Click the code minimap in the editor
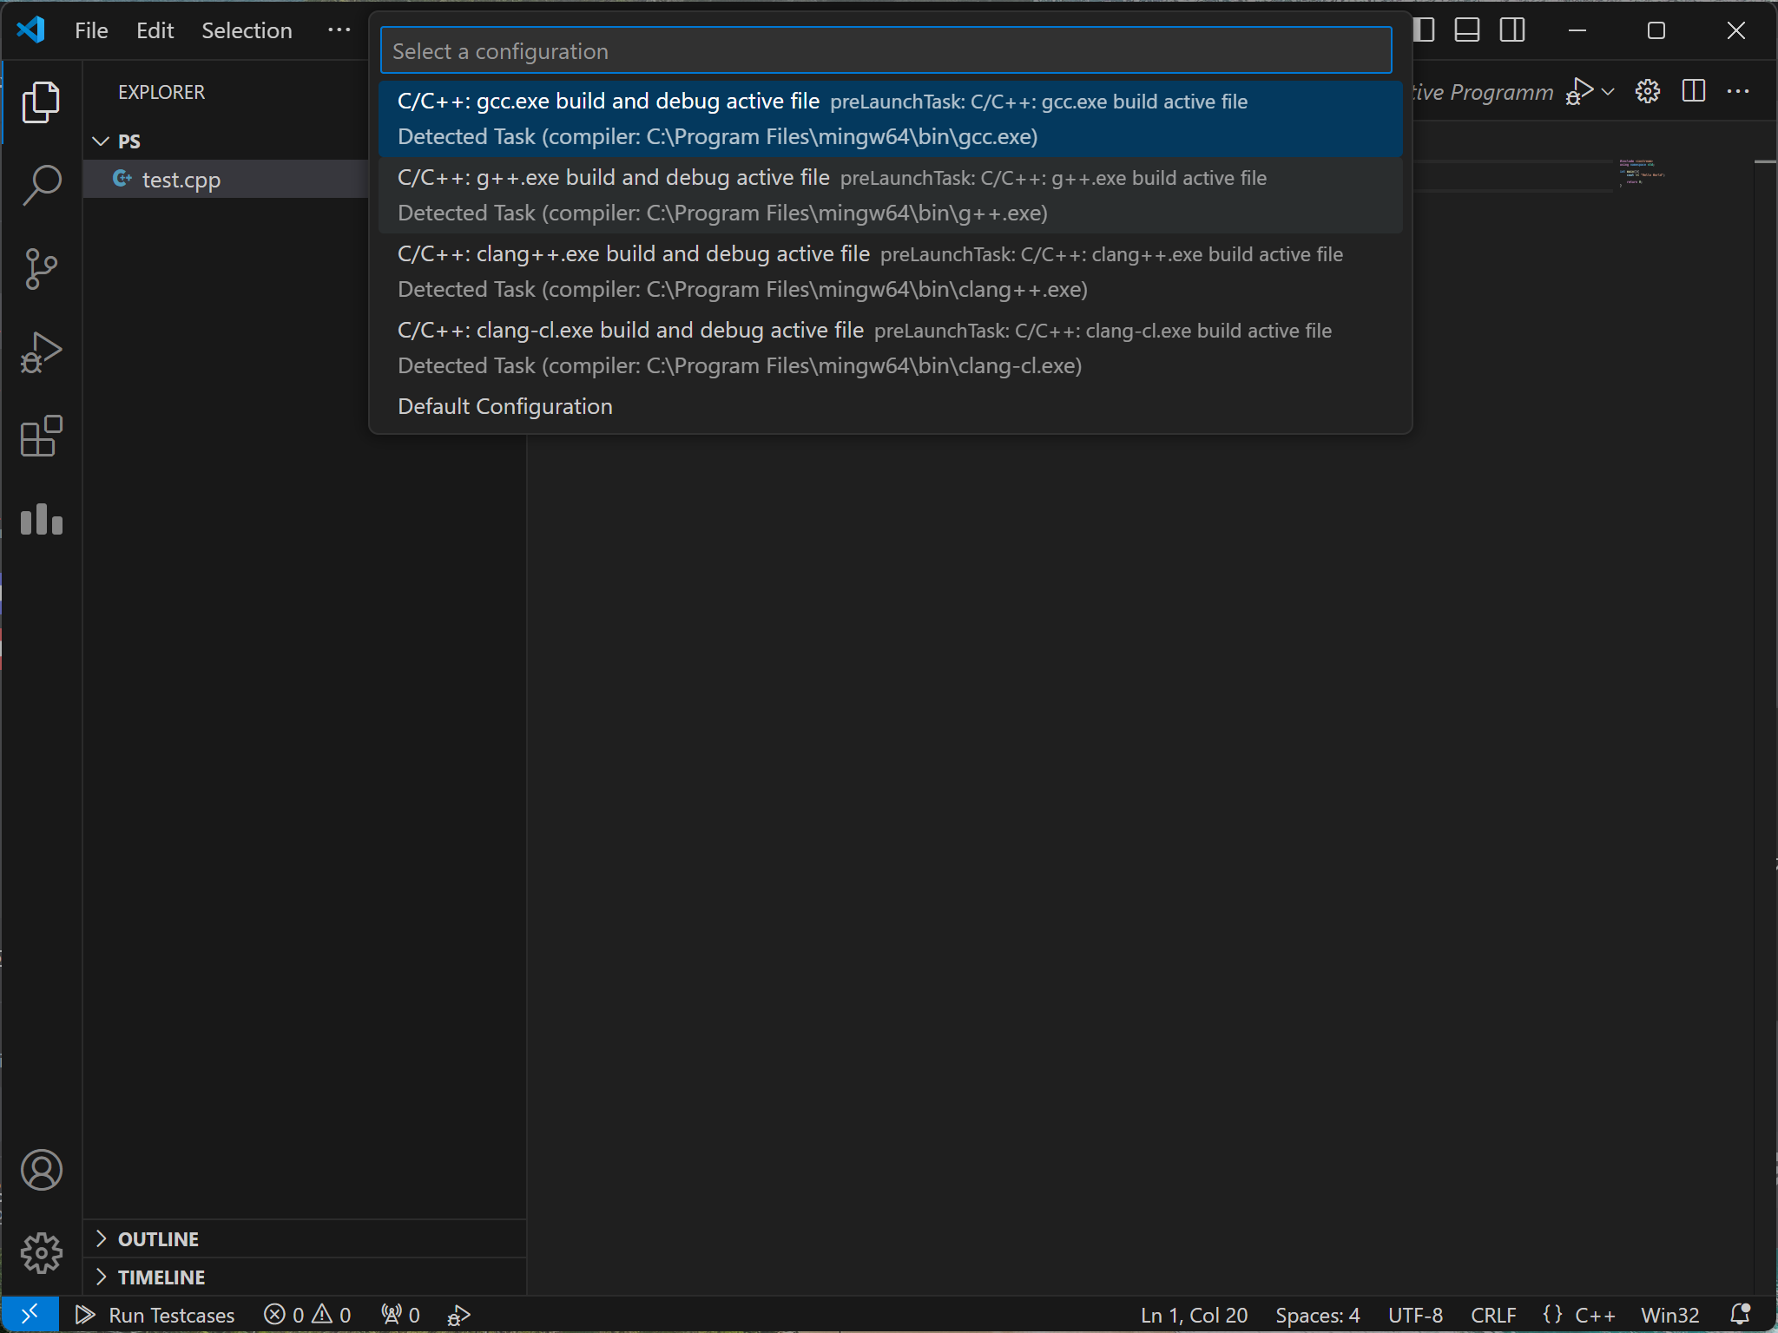The width and height of the screenshot is (1778, 1333). 1641,172
